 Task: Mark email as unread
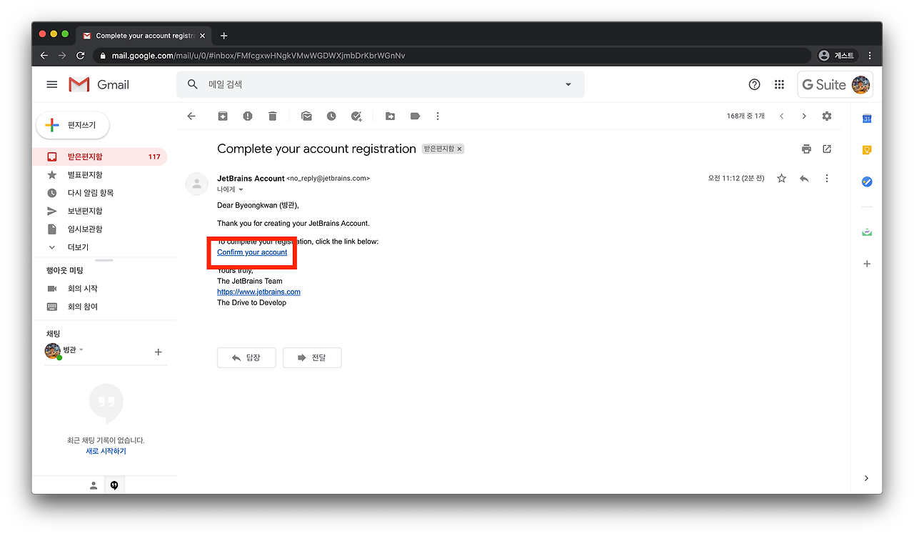tap(306, 116)
